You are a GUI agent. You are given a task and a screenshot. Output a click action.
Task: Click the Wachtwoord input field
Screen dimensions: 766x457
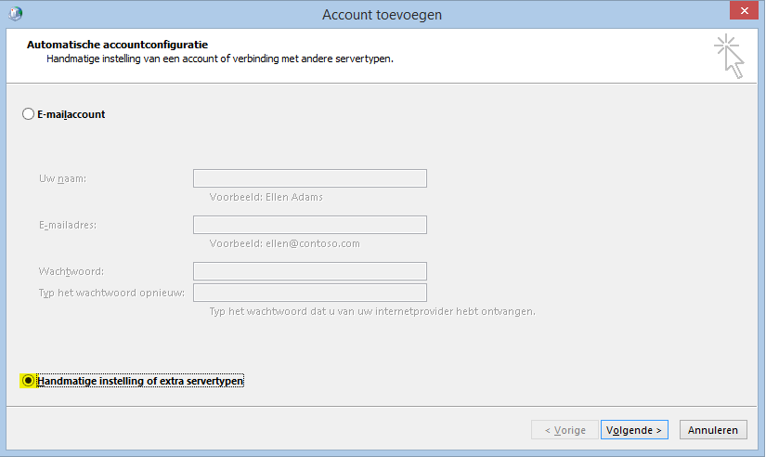(x=309, y=271)
